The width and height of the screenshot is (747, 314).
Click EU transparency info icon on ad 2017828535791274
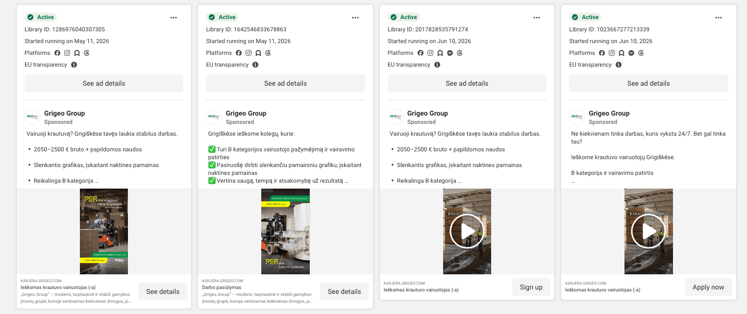[x=437, y=65]
